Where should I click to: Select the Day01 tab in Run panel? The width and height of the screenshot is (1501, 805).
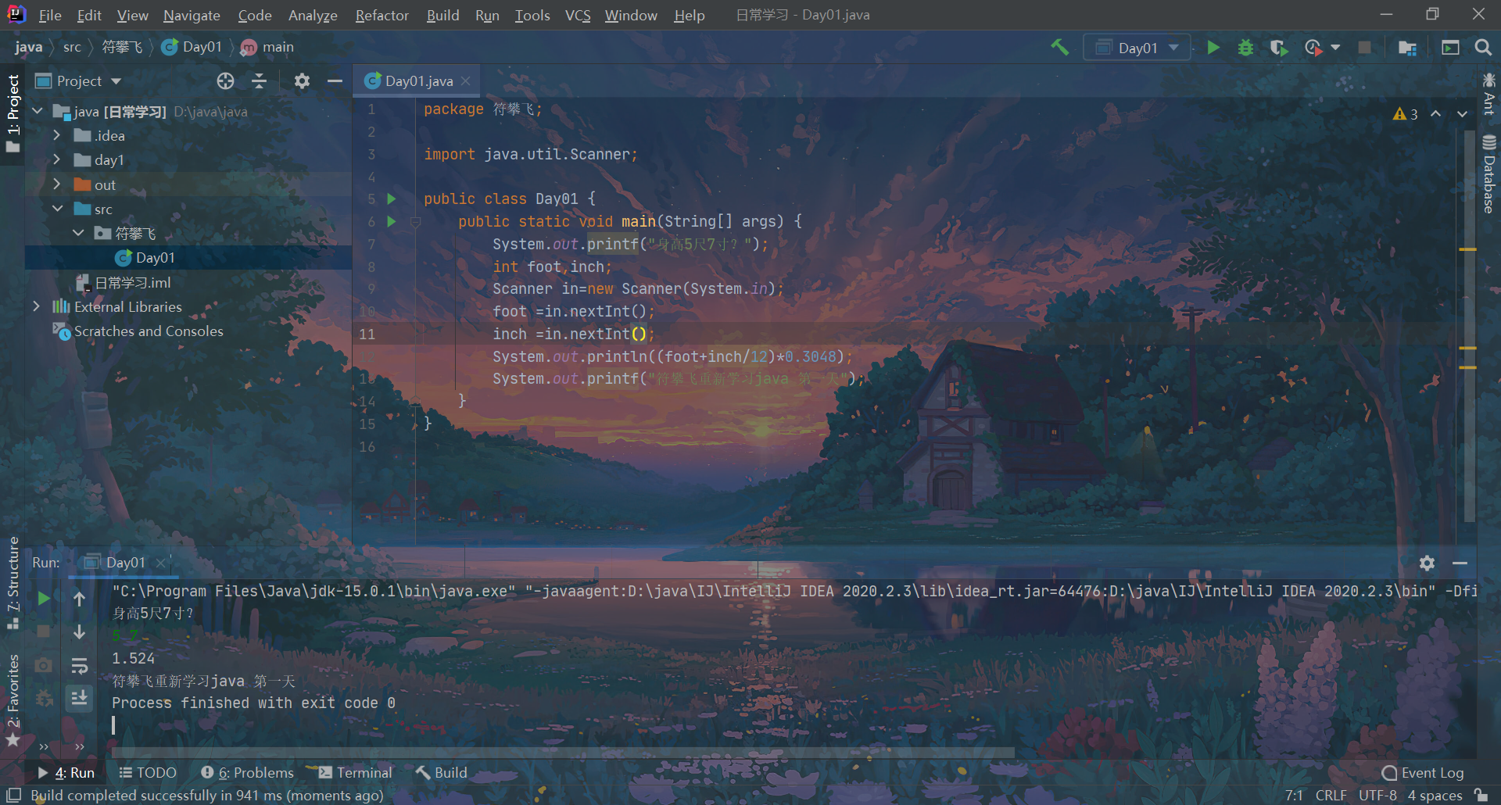pos(125,563)
